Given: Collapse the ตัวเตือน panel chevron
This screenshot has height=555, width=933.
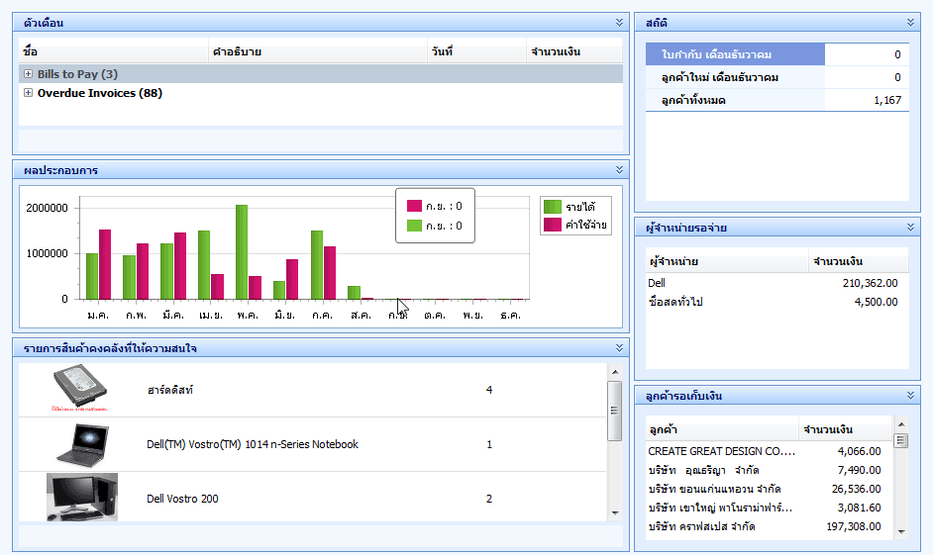Looking at the screenshot, I should (620, 22).
